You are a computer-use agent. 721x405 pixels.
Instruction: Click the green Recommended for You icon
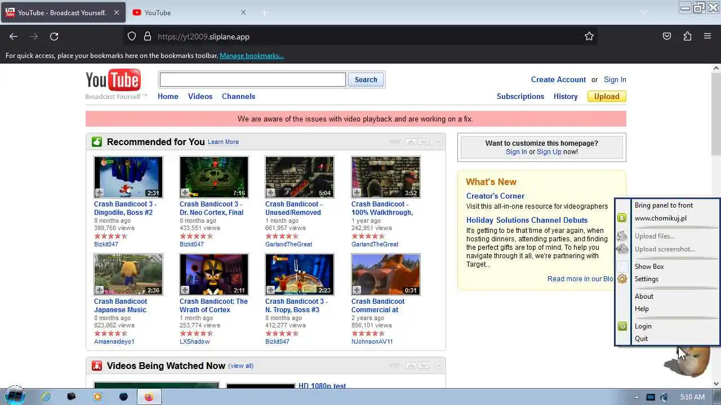(x=97, y=142)
